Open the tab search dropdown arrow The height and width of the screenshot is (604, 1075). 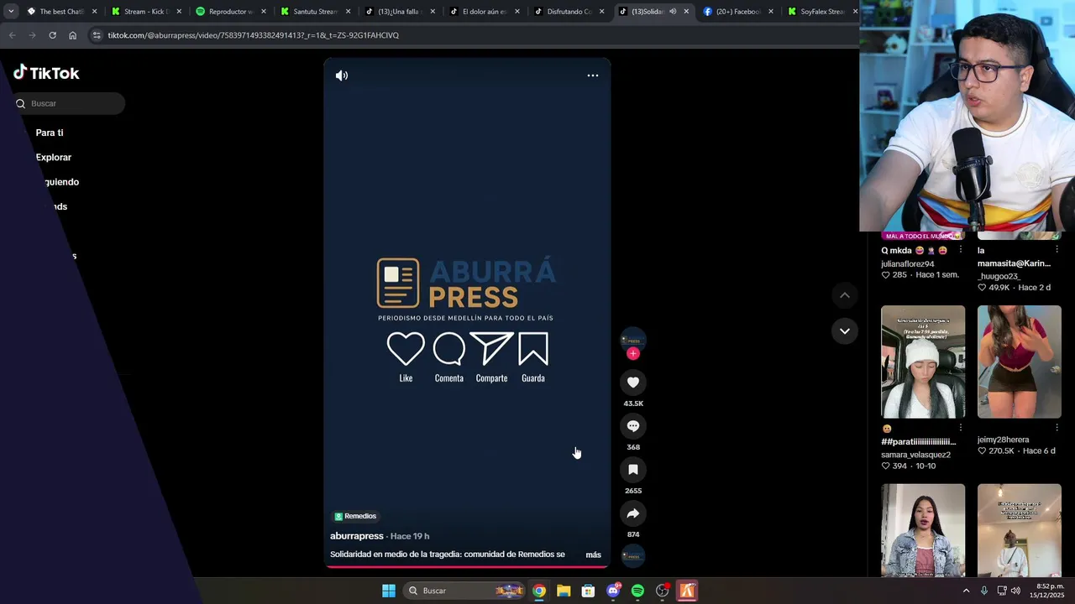pos(11,12)
